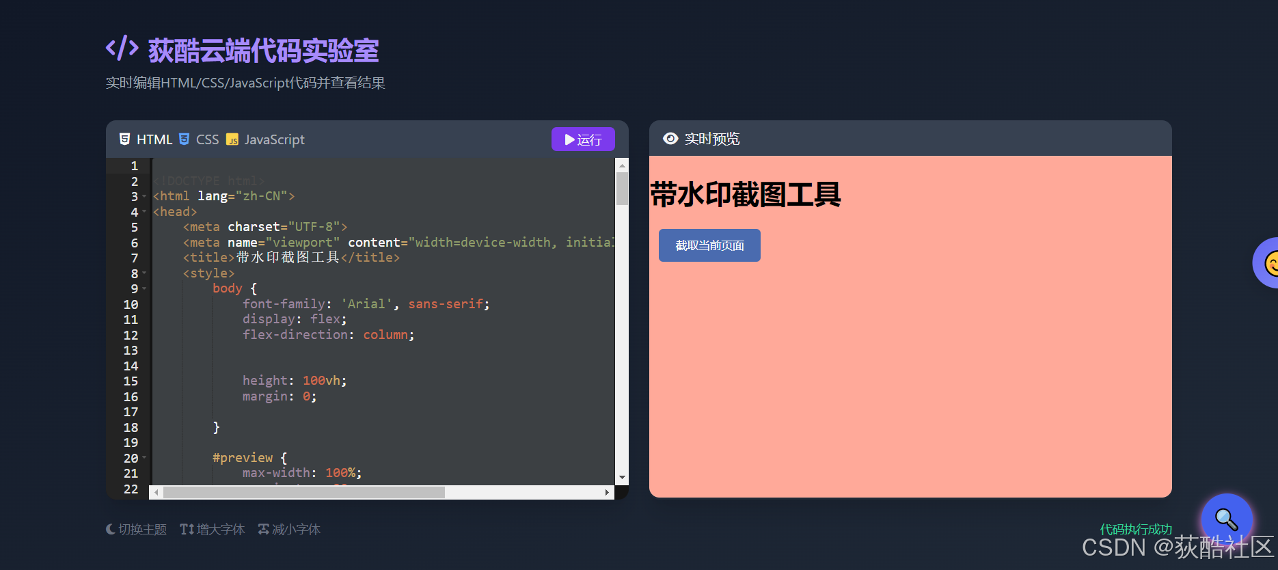Click the 截取当前页面 button in preview
This screenshot has height=570, width=1278.
[x=709, y=245]
